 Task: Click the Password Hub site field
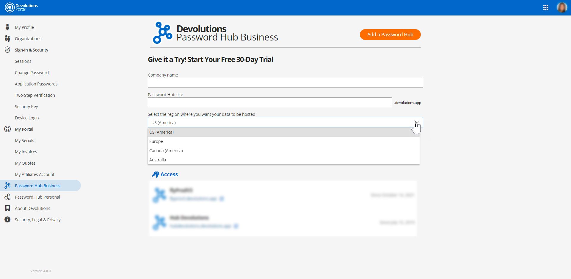click(x=269, y=102)
